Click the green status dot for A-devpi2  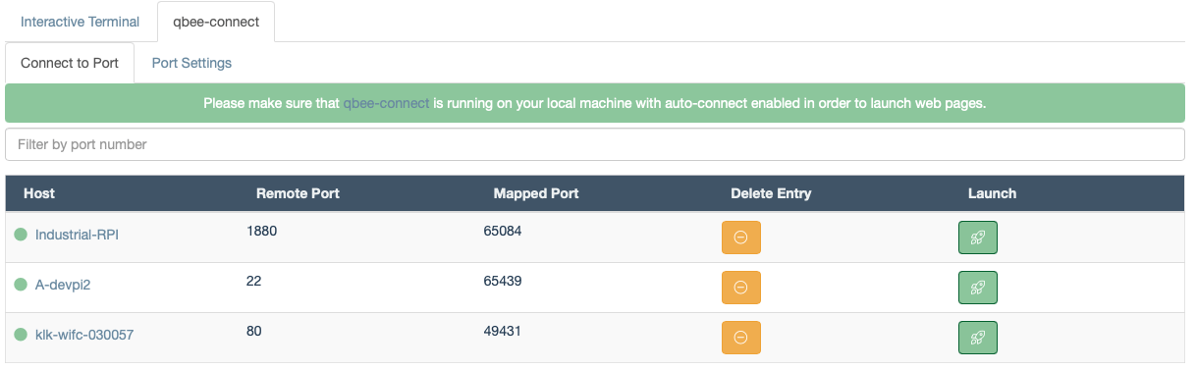click(21, 285)
